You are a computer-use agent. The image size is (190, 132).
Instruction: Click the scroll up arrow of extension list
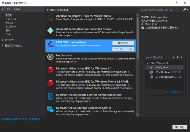click(138, 15)
